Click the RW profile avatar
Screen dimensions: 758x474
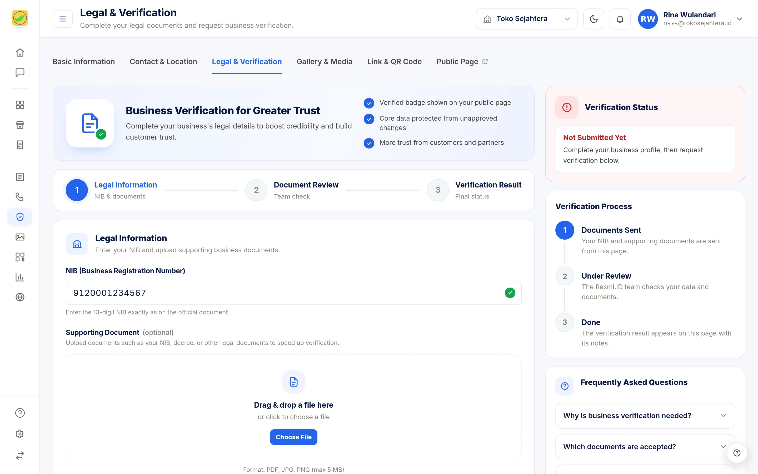click(648, 19)
